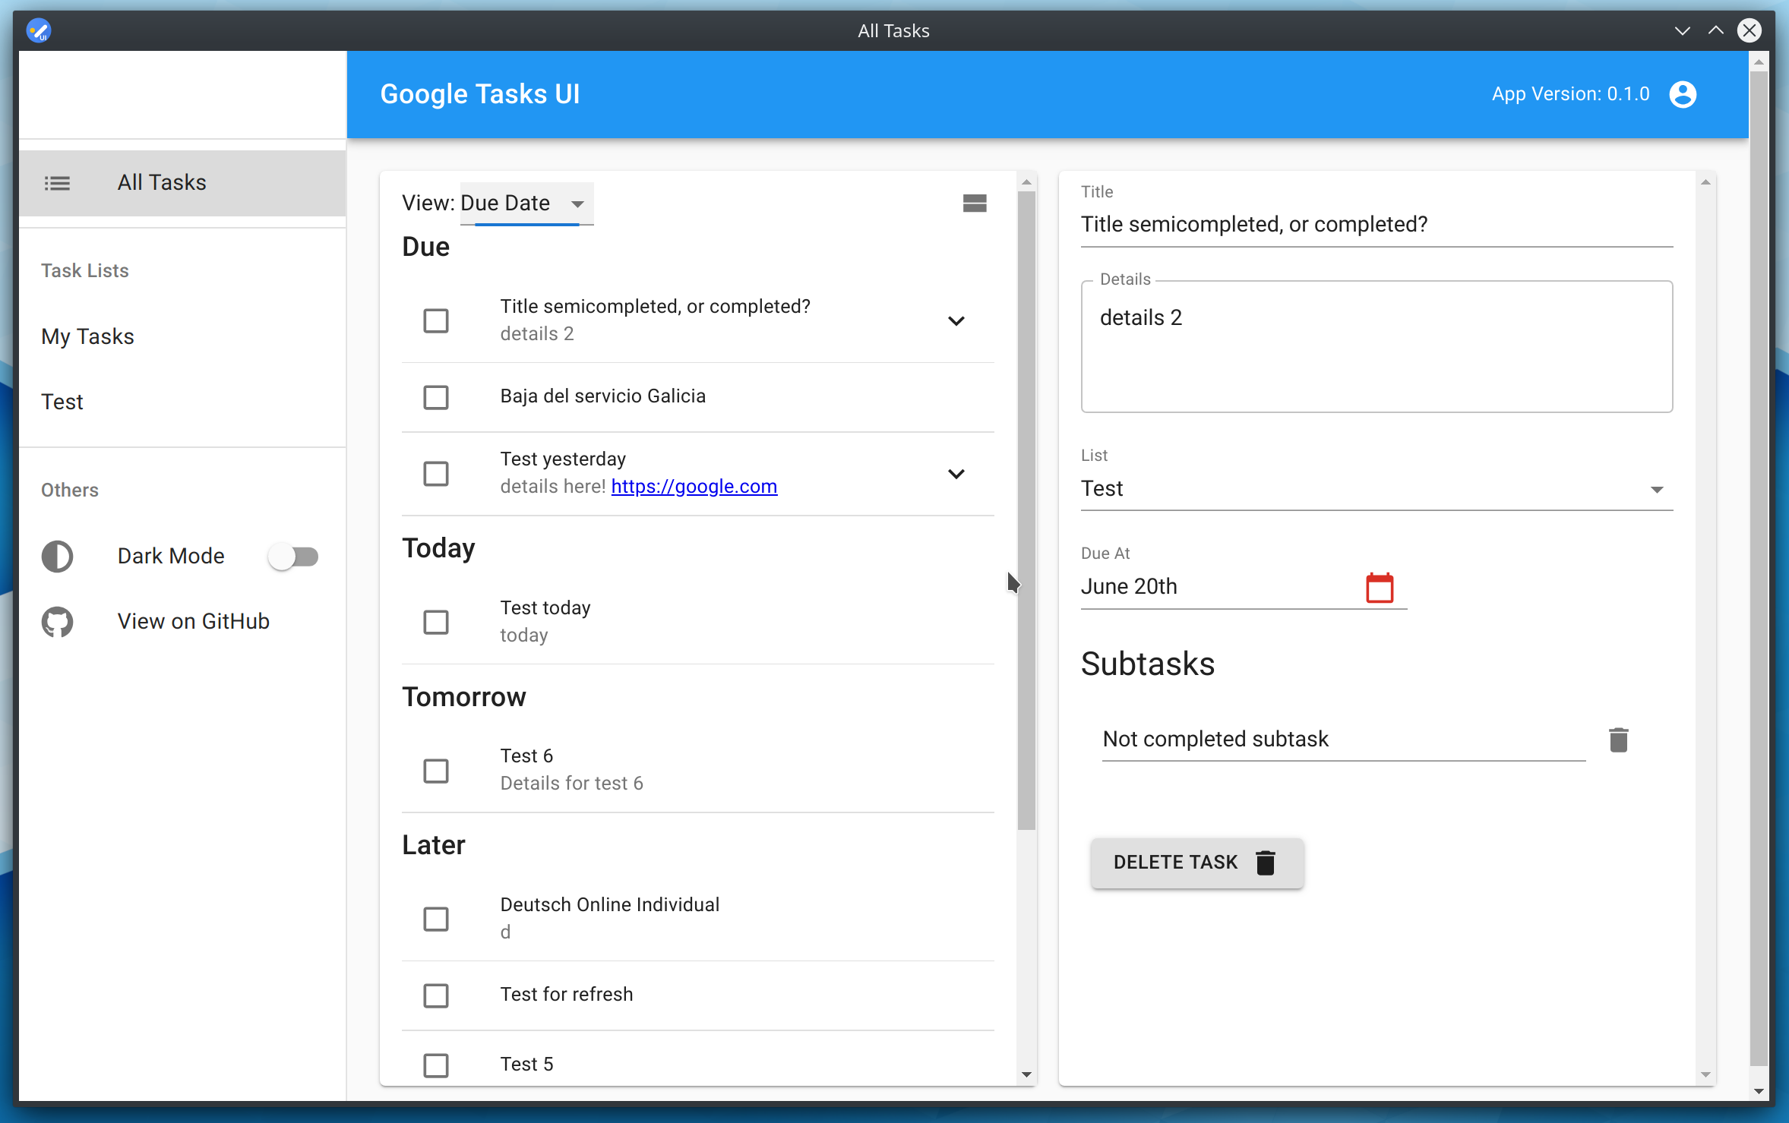
Task: Open the user account icon
Action: point(1683,94)
